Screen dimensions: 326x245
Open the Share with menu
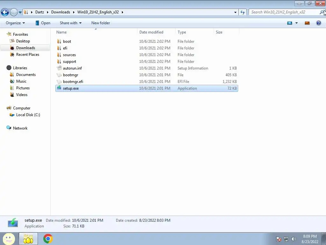point(70,23)
